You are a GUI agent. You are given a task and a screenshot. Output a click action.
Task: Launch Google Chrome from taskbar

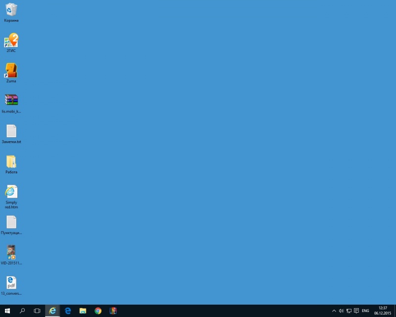tap(98, 311)
